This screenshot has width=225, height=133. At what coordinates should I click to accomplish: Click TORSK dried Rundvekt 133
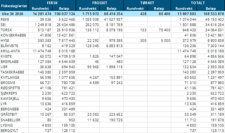point(143,30)
